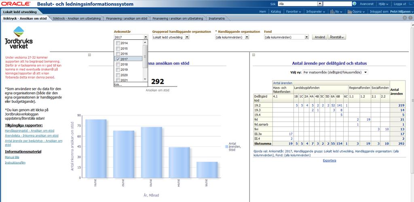Tick the 2016 checkbox
This screenshot has width=414, height=202.
pyautogui.click(x=118, y=54)
